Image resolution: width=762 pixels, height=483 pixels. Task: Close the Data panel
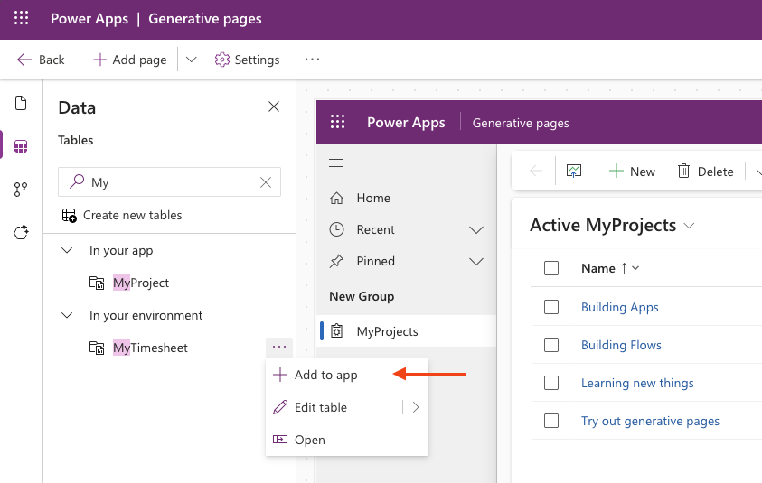[274, 107]
